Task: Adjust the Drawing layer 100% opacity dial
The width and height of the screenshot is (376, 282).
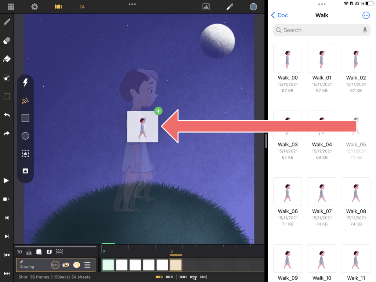Action: pyautogui.click(x=55, y=265)
